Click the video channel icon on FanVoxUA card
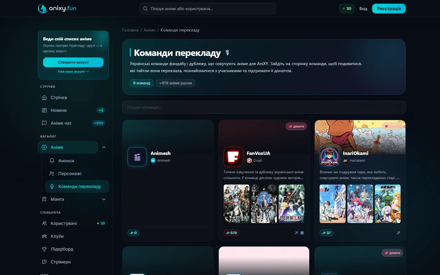 click(x=302, y=233)
